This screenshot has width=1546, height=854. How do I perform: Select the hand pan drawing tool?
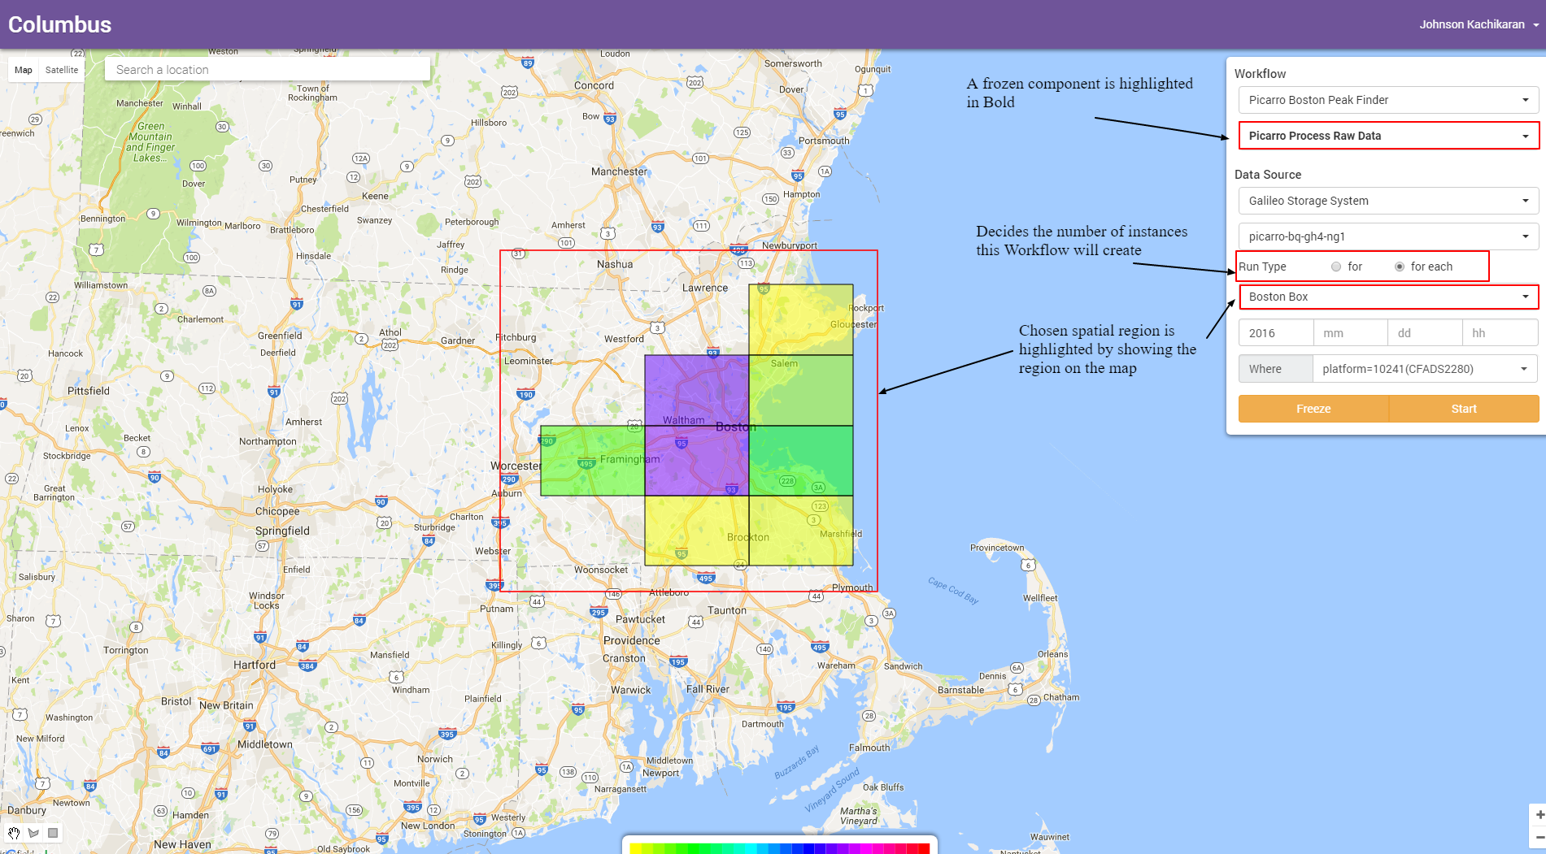pyautogui.click(x=14, y=833)
